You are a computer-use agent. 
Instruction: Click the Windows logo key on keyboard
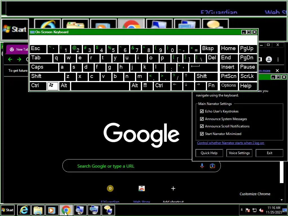click(x=53, y=86)
